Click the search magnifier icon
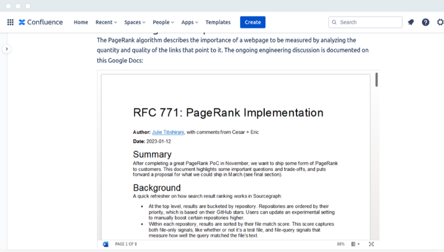This screenshot has width=444, height=252. 334,22
